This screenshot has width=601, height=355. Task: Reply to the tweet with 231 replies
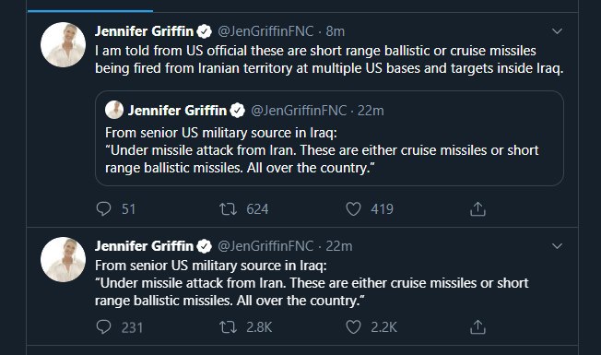103,327
